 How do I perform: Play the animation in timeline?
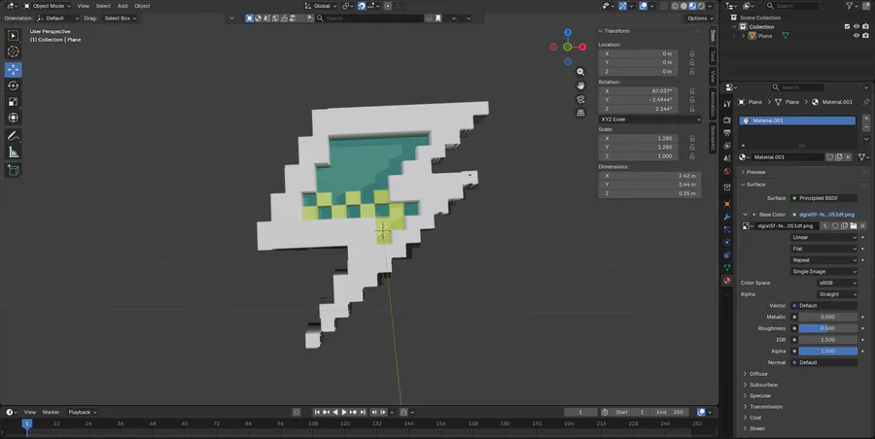click(x=344, y=412)
